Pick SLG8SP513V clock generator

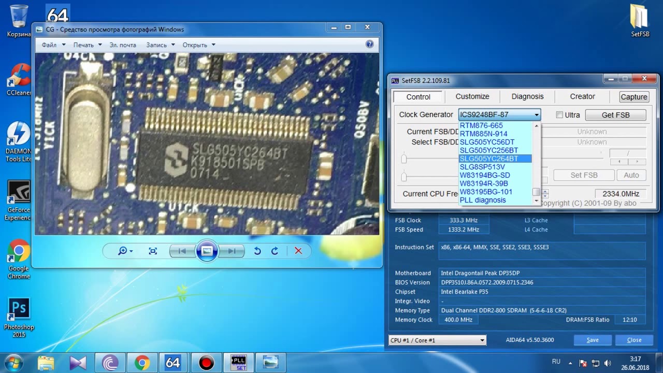pyautogui.click(x=496, y=167)
